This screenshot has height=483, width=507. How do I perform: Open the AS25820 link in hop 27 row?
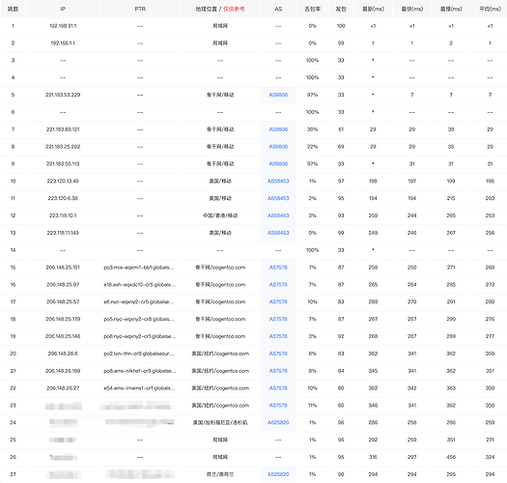278,474
